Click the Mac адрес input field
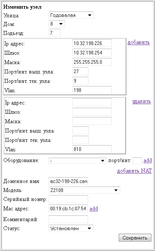This screenshot has width=155, height=251. (x=68, y=209)
